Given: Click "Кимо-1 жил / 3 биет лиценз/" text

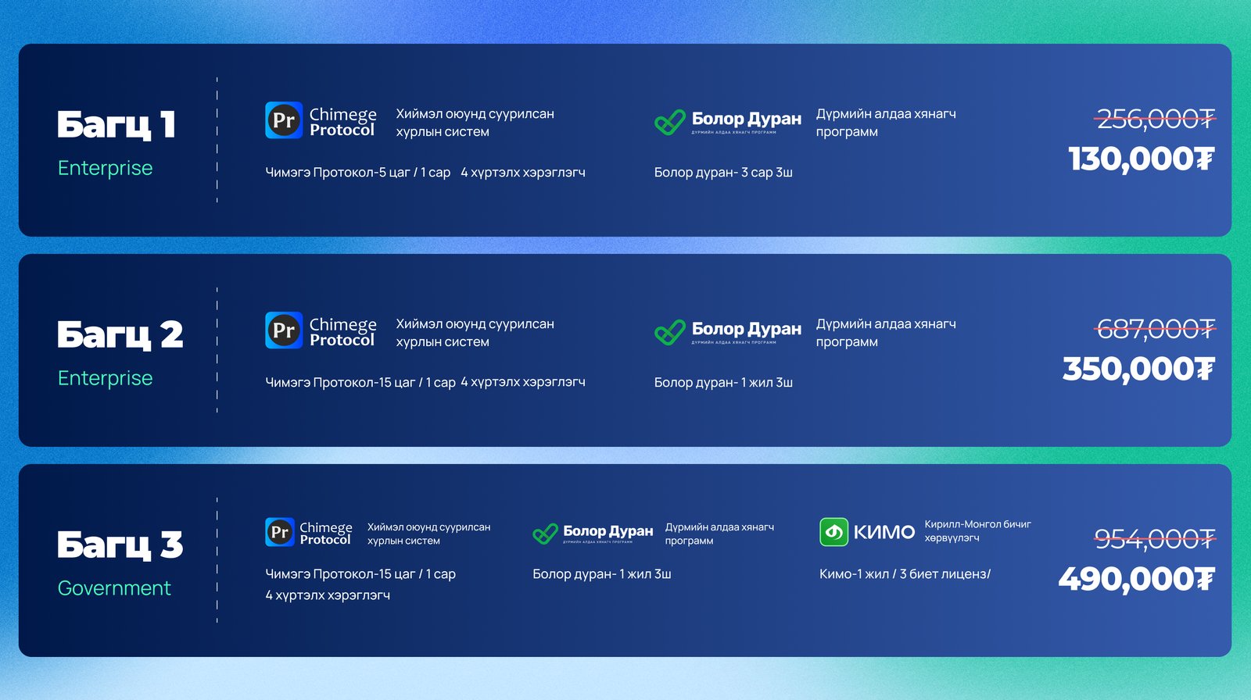Looking at the screenshot, I should pos(905,574).
